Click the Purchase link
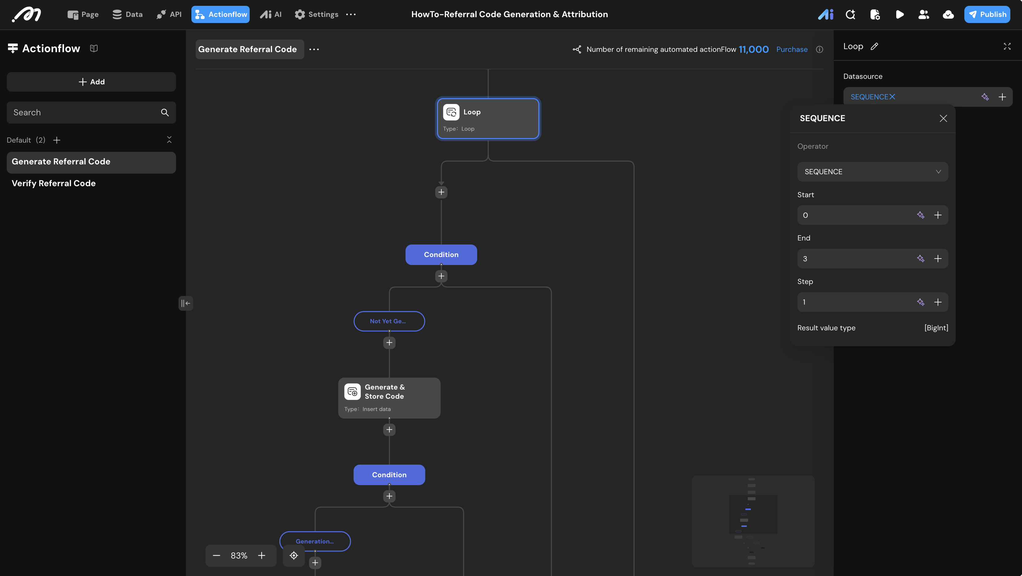Screen dimensions: 1022x576 (x=791, y=50)
